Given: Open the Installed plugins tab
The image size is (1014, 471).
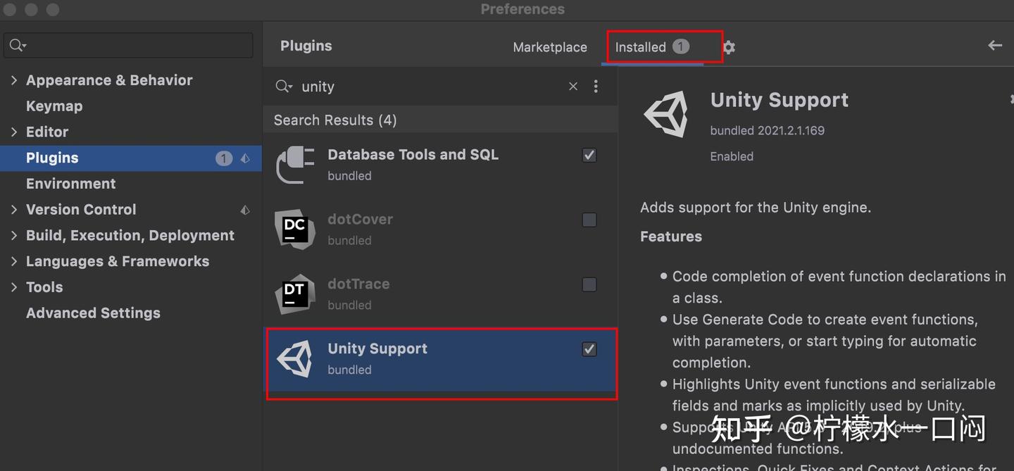Looking at the screenshot, I should click(641, 46).
